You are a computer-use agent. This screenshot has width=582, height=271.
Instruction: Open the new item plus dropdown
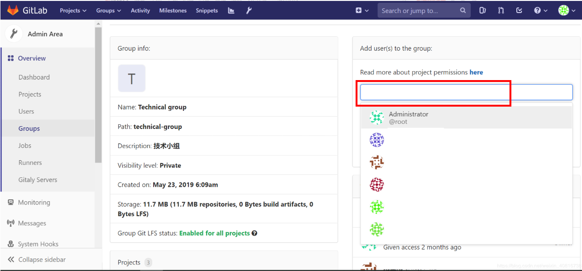point(362,10)
